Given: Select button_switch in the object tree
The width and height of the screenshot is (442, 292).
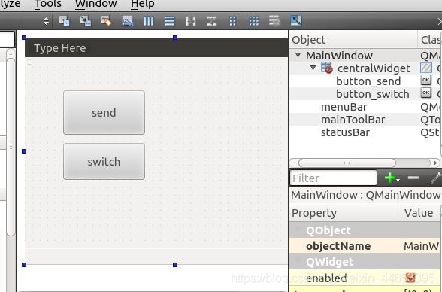Looking at the screenshot, I should click(x=373, y=94).
